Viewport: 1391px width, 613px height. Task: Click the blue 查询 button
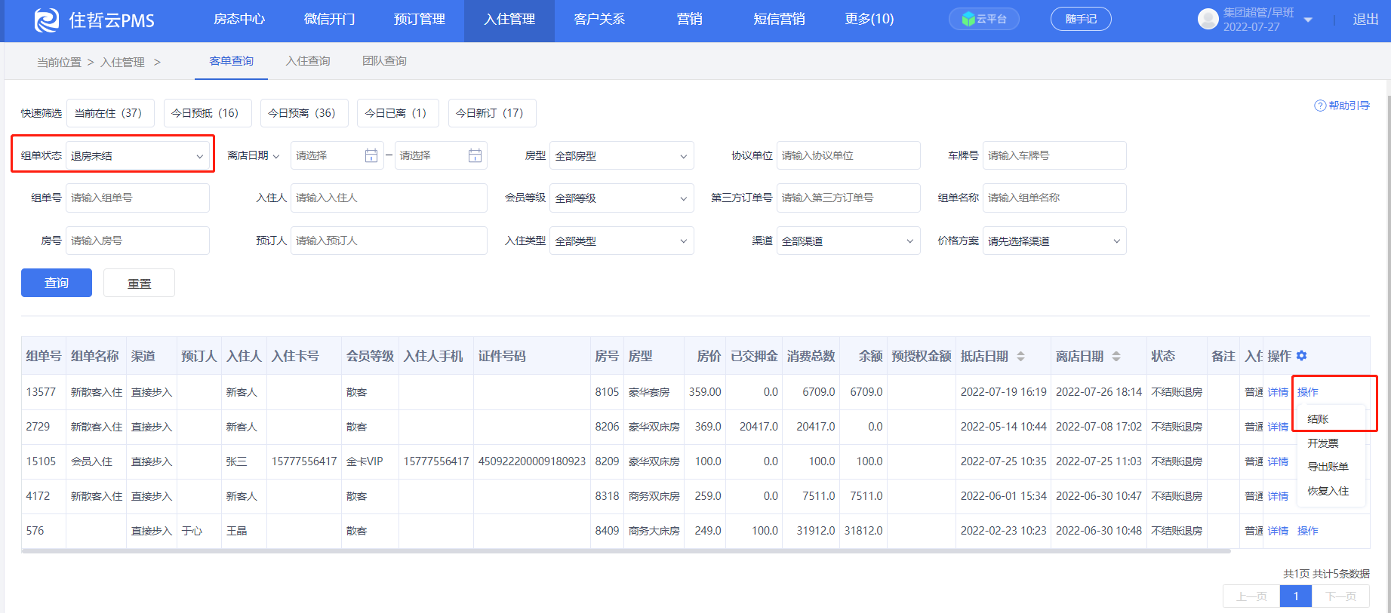pos(57,283)
